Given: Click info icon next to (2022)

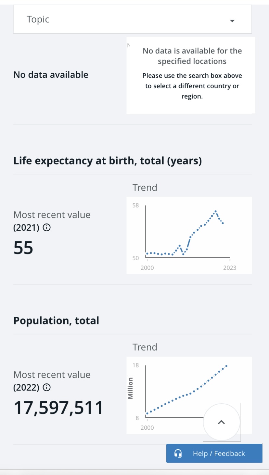Looking at the screenshot, I should coord(46,388).
